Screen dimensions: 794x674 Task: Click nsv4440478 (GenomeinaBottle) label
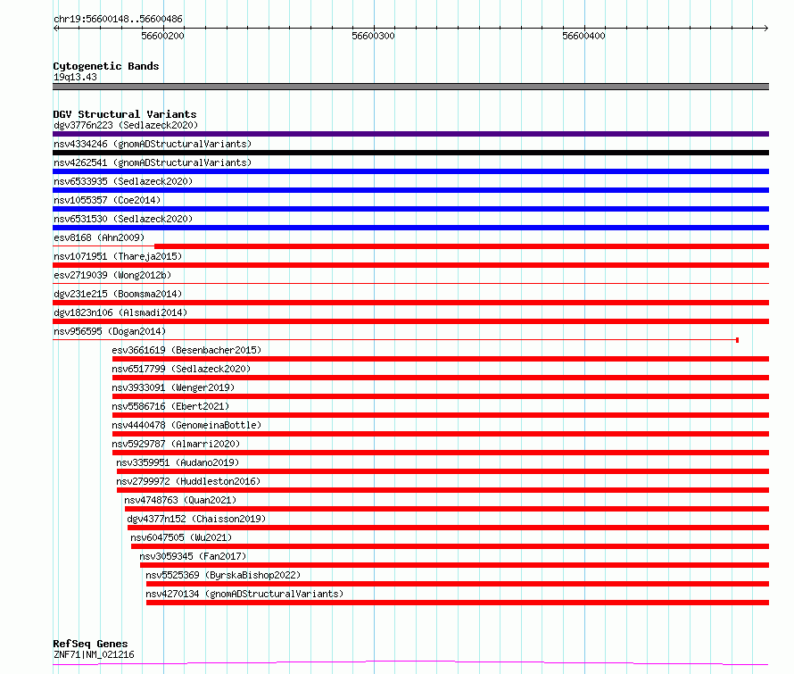[x=186, y=425]
